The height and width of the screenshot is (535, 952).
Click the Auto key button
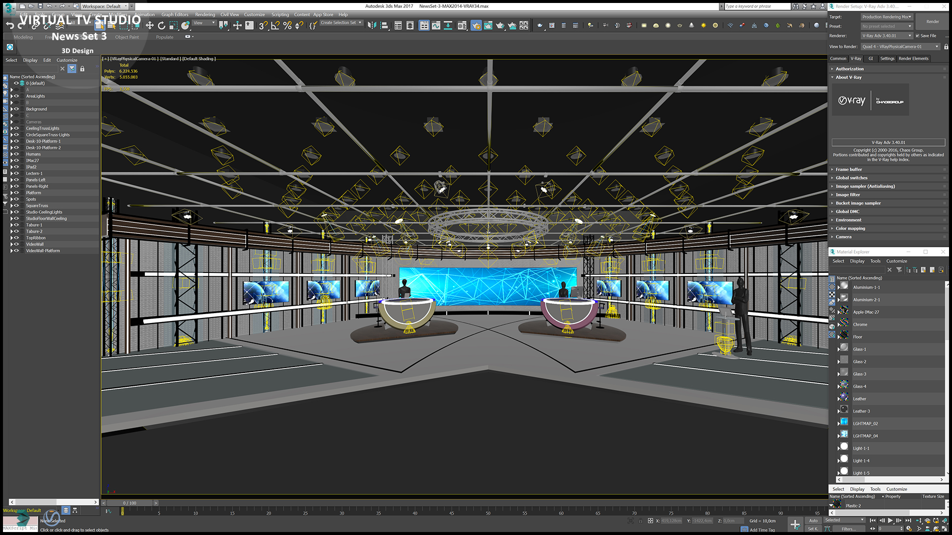813,521
